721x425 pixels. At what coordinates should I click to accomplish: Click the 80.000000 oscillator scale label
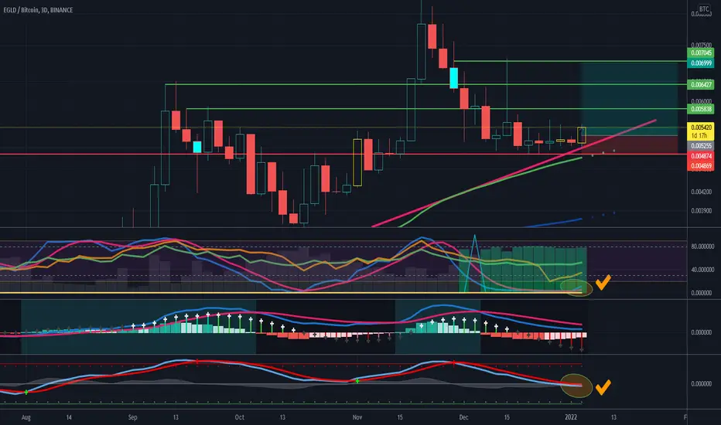coord(702,246)
